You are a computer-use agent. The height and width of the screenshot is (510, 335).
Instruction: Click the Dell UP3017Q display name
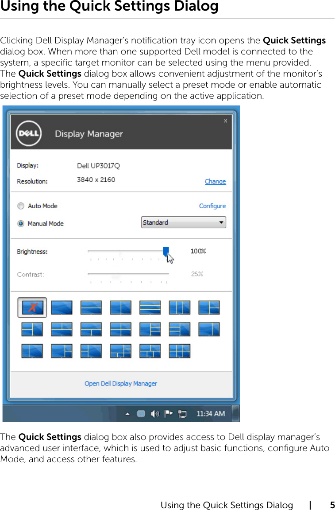98,166
